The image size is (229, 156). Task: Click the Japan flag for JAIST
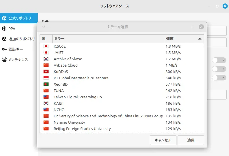click(x=46, y=52)
